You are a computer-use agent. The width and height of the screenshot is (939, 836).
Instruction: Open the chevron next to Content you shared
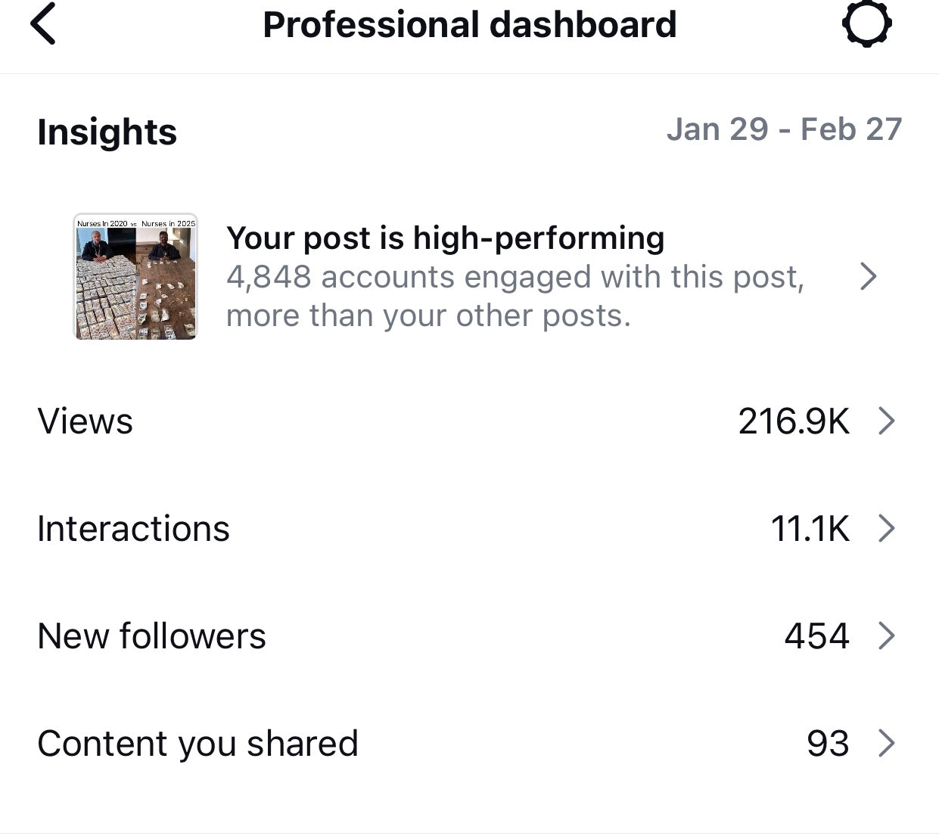click(886, 743)
